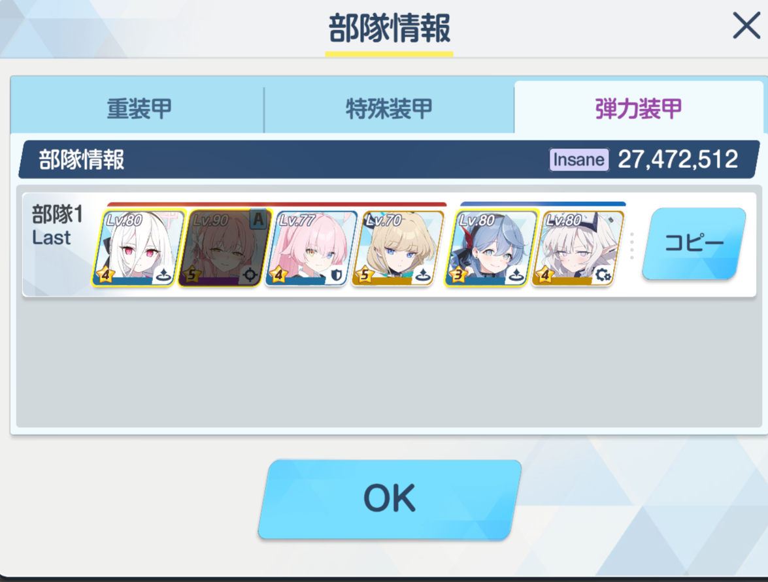This screenshot has width=768, height=582.
Task: Click the shield tank role icon
Action: (336, 275)
